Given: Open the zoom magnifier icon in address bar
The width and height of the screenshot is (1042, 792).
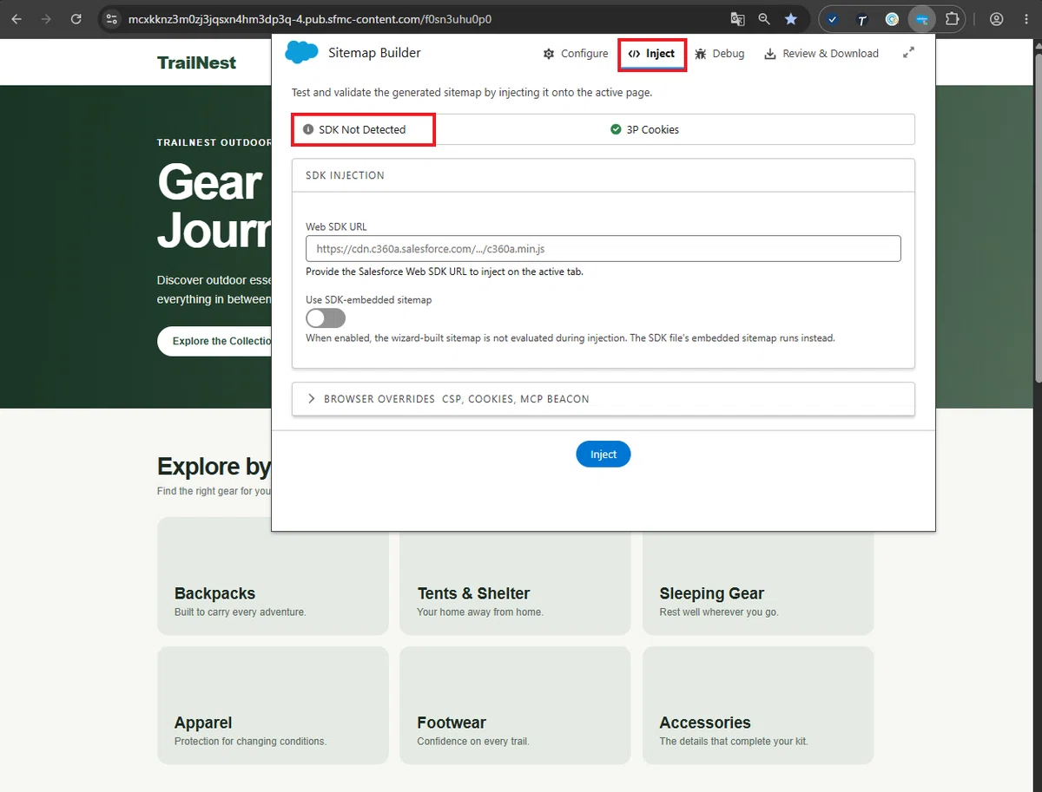Looking at the screenshot, I should pos(764,18).
